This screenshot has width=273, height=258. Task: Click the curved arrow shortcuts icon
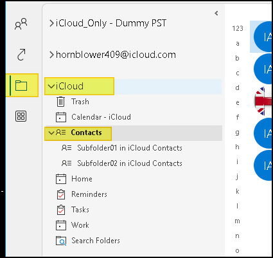21,55
